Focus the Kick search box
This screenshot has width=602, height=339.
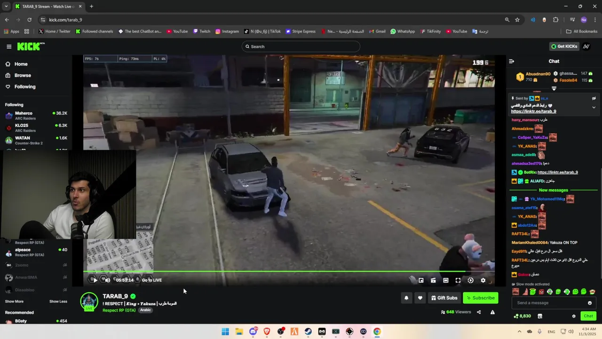(301, 47)
